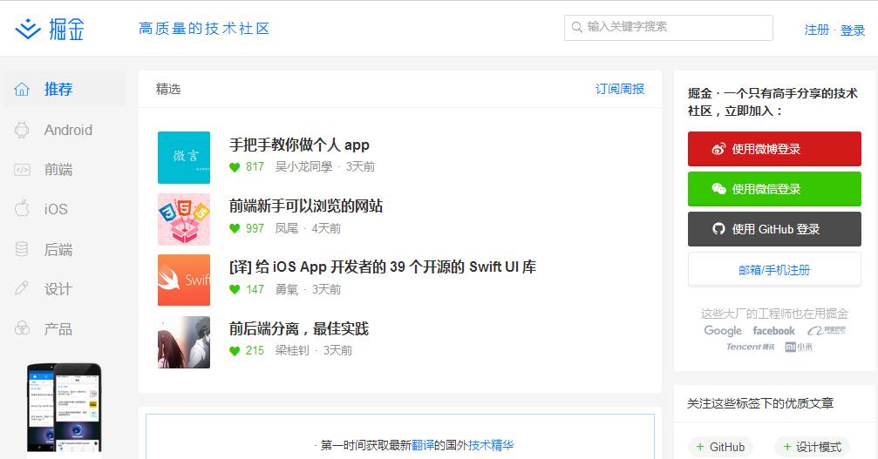Click heart icon beside 147 likes
The width and height of the screenshot is (878, 459).
pyautogui.click(x=235, y=290)
